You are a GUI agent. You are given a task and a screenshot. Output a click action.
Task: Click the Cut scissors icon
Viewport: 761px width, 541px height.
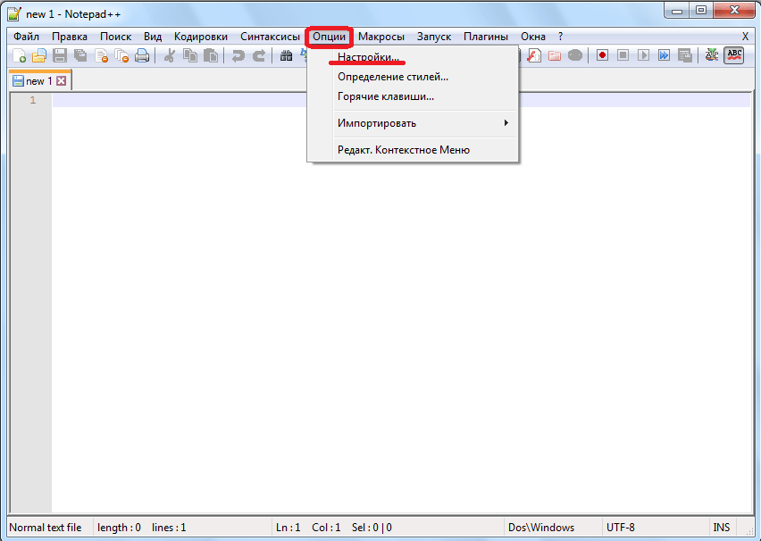(169, 55)
